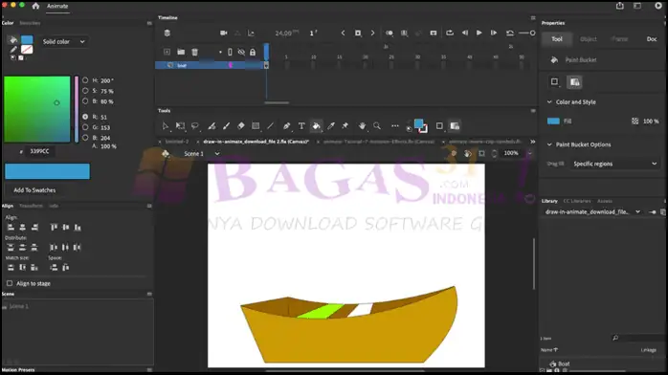Image resolution: width=668 pixels, height=375 pixels.
Task: Select the Line tool
Action: pos(270,126)
